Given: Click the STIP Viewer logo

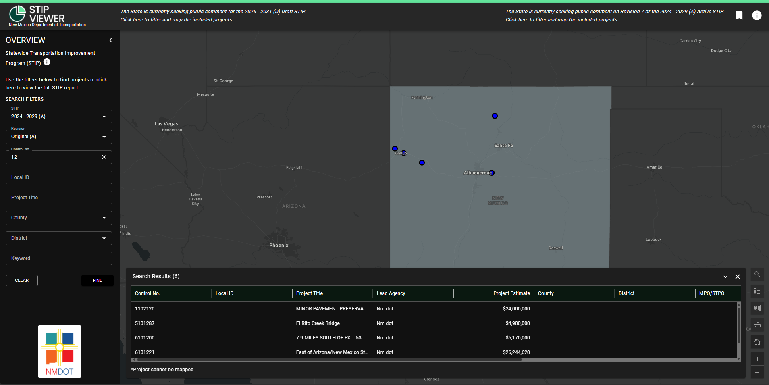Looking at the screenshot, I should point(47,16).
